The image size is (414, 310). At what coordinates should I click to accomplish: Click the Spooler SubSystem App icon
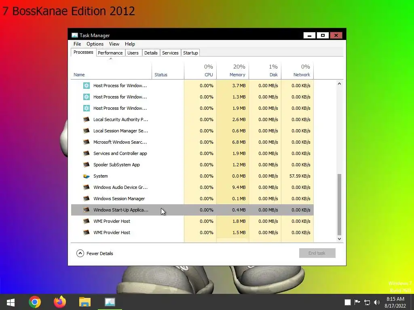(x=87, y=165)
